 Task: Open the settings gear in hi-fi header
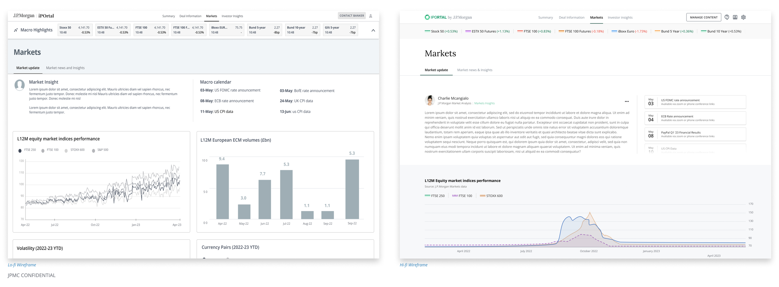click(x=743, y=17)
